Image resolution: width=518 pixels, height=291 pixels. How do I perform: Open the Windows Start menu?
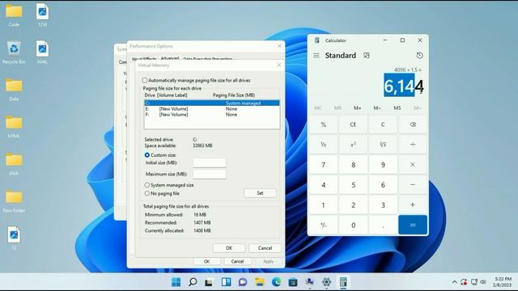click(176, 282)
